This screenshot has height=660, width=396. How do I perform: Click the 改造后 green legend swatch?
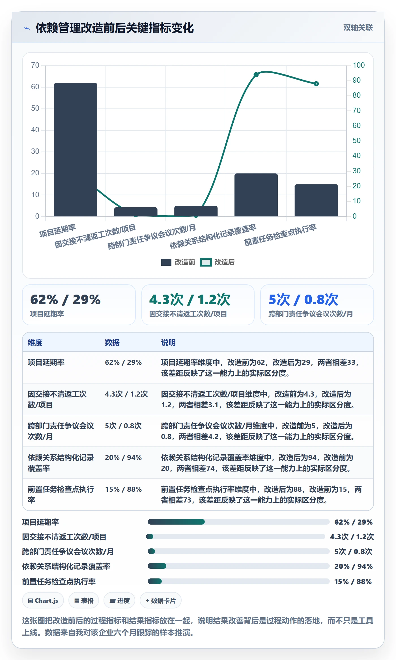pos(206,262)
